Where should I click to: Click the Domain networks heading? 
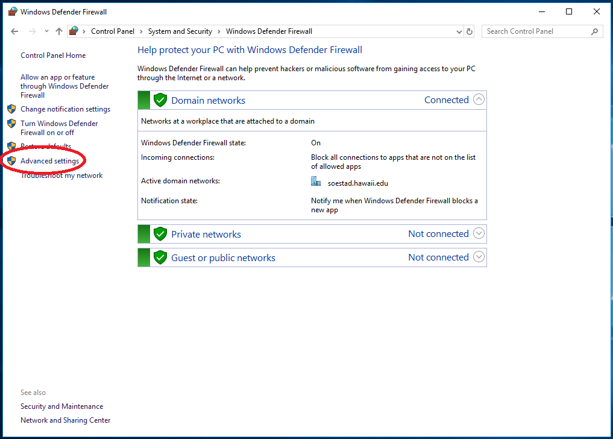pos(208,101)
